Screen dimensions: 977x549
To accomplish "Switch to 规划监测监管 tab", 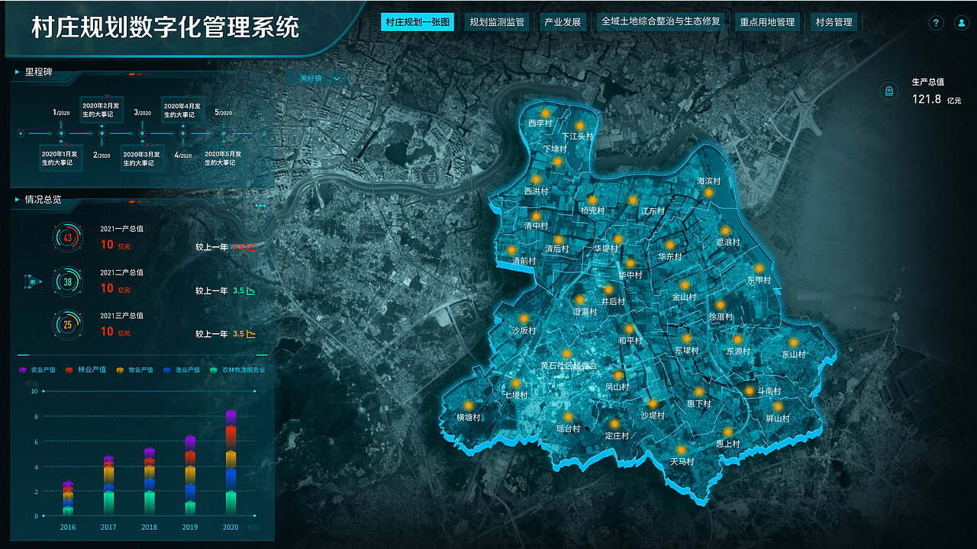I will pos(497,22).
